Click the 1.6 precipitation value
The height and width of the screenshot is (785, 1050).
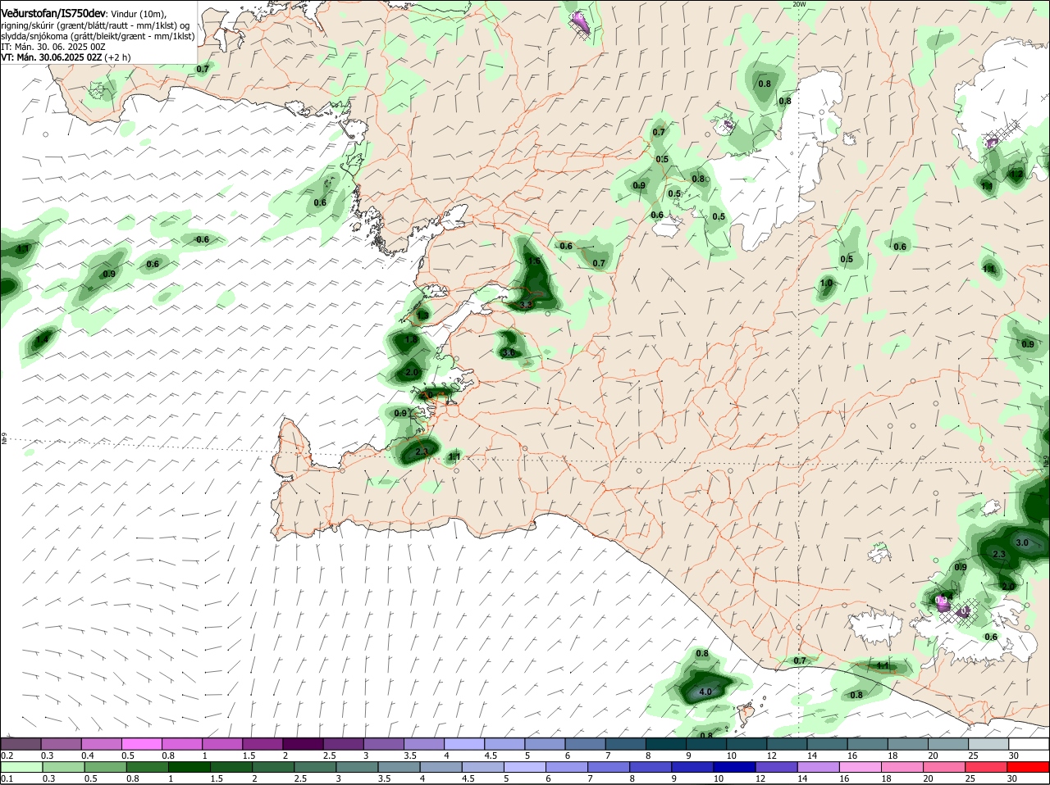534,261
